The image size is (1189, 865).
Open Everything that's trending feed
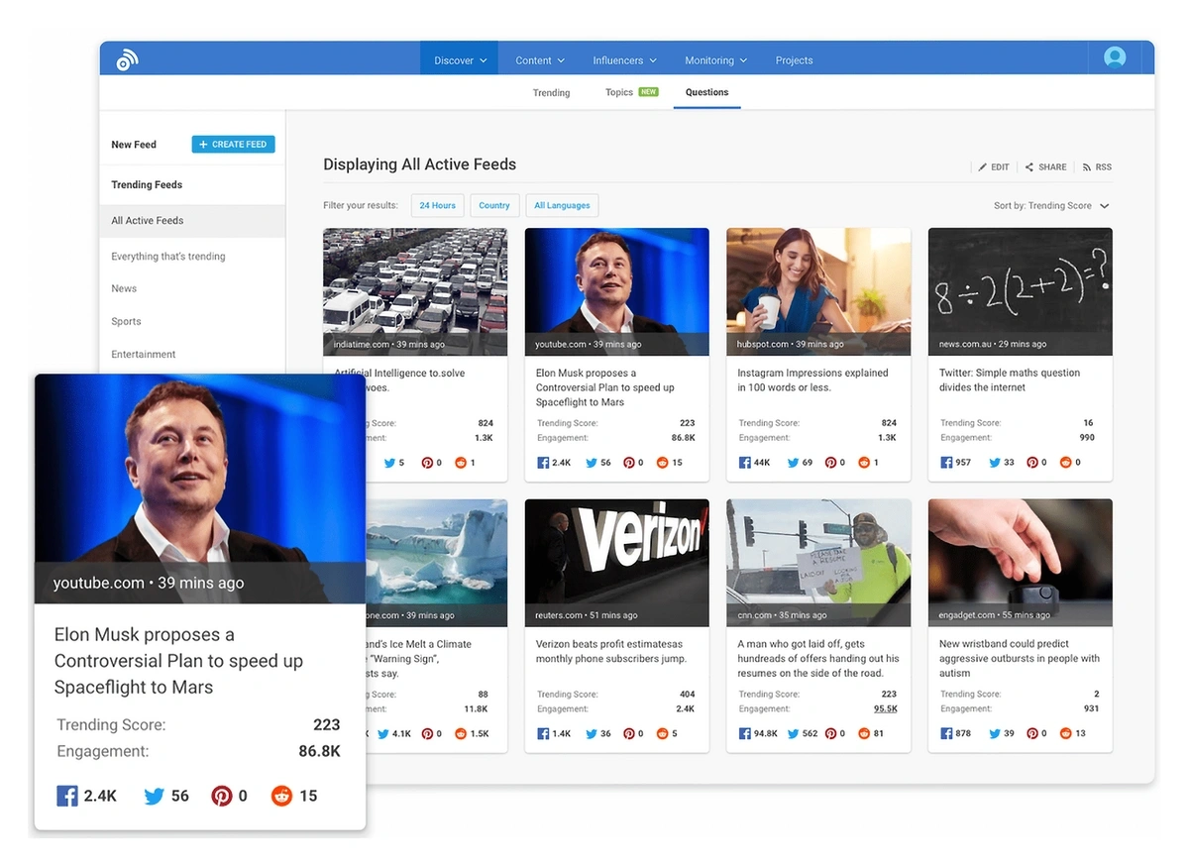tap(168, 257)
